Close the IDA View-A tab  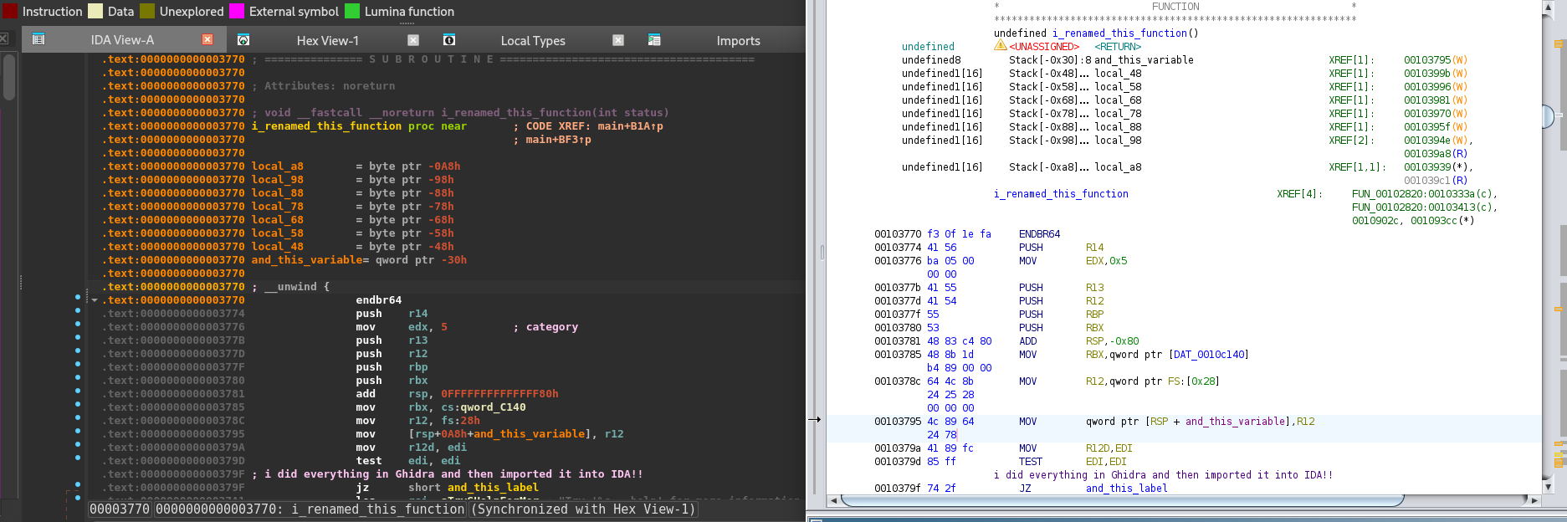tap(207, 39)
